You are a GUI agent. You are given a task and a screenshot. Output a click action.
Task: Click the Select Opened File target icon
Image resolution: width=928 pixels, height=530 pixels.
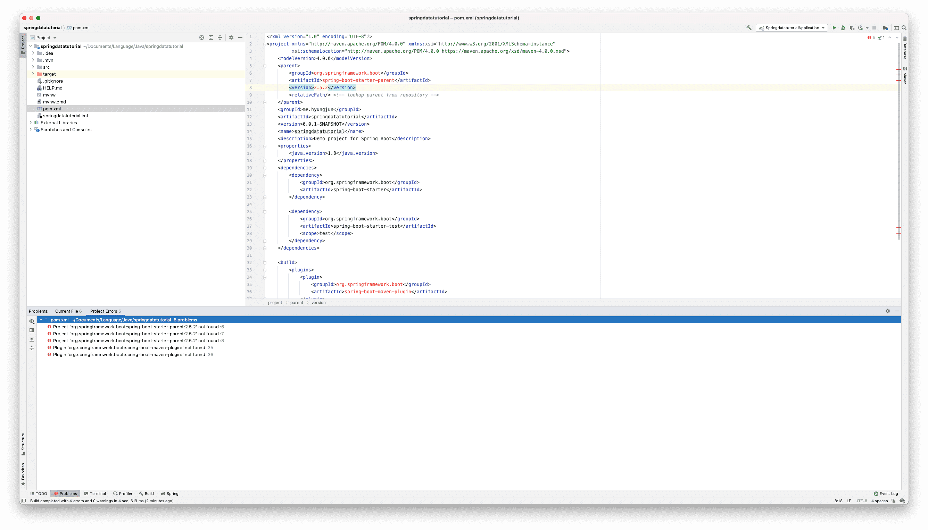click(202, 38)
